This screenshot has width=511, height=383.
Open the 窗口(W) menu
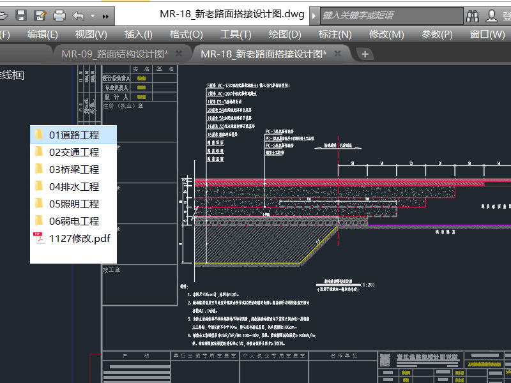487,34
